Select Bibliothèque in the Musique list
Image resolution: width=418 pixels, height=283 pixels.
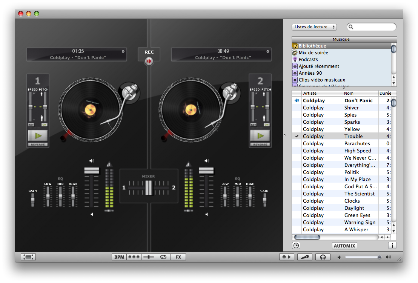pyautogui.click(x=341, y=46)
